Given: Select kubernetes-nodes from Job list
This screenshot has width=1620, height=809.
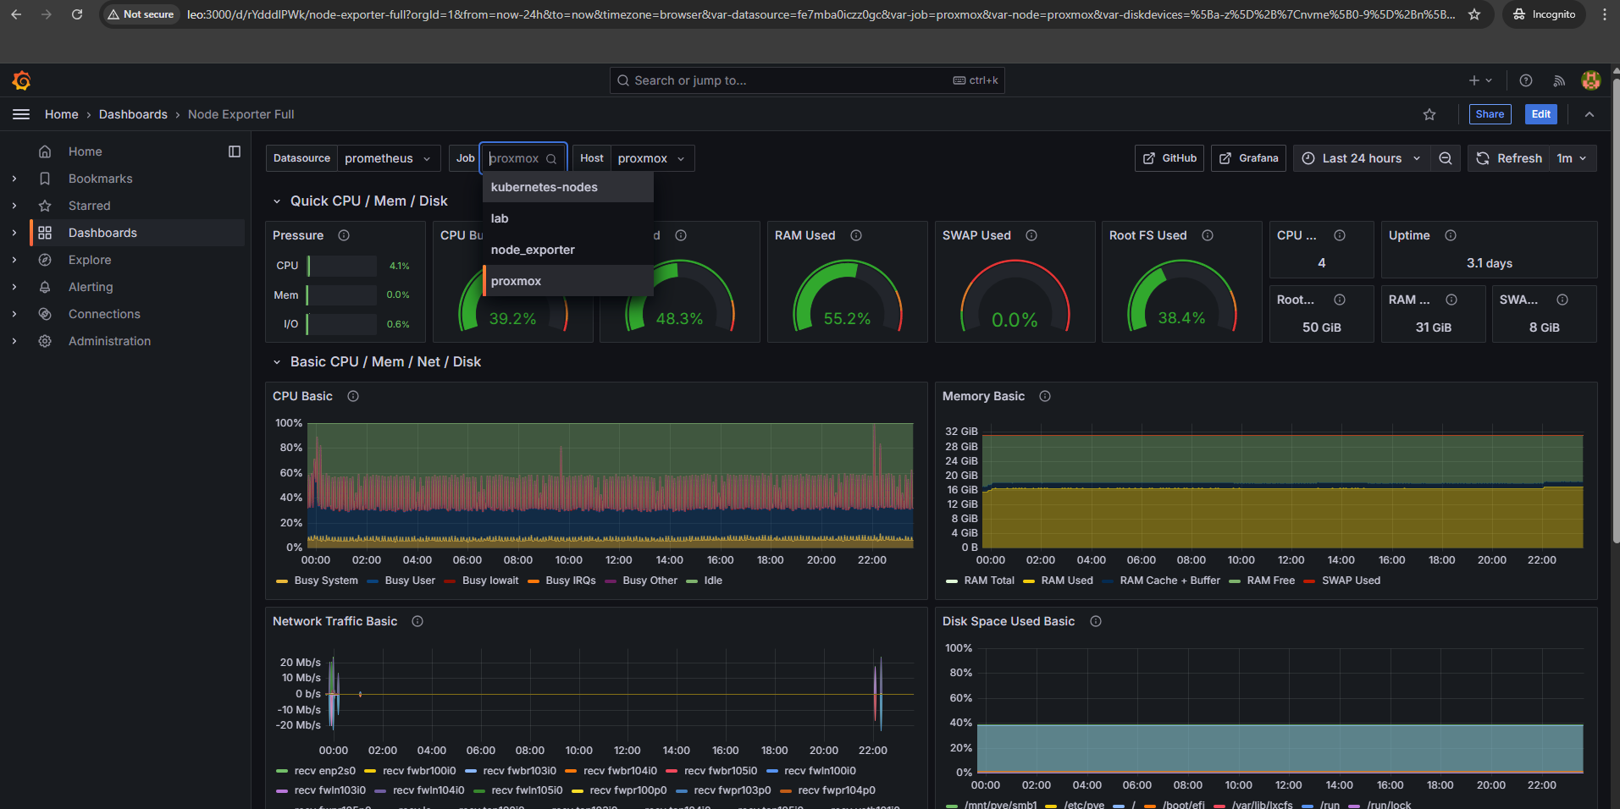Looking at the screenshot, I should click(x=545, y=187).
